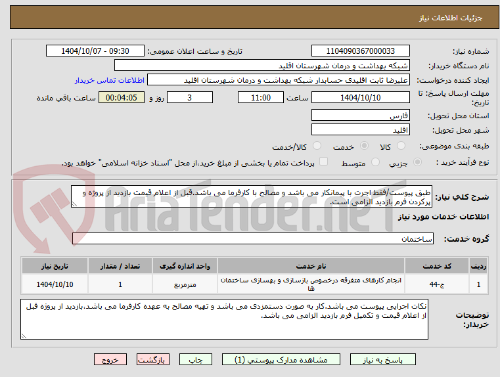Click the quantity cell showing 1
Viewport: 500px width, 377px height.
click(x=120, y=284)
